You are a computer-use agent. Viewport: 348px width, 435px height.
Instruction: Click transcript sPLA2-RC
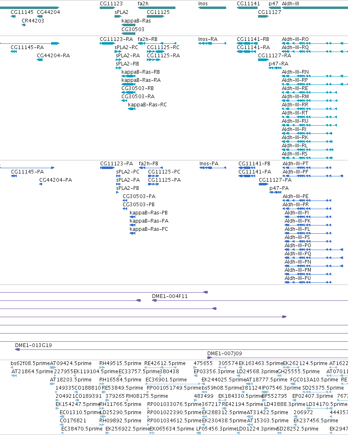click(x=126, y=47)
